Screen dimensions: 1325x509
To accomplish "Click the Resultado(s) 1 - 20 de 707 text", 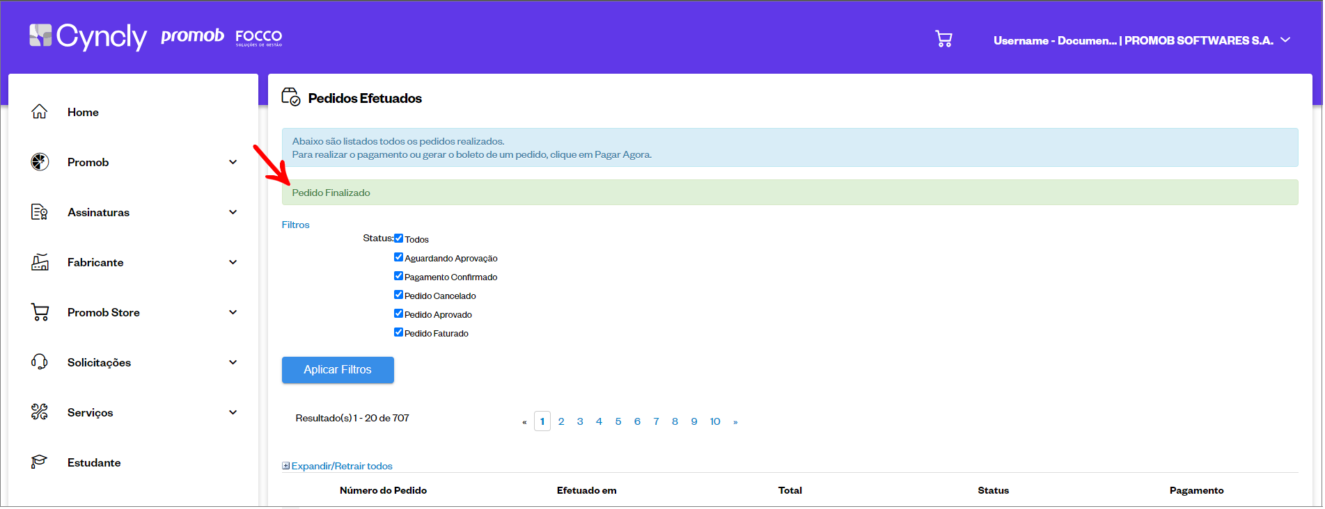I will pos(352,418).
